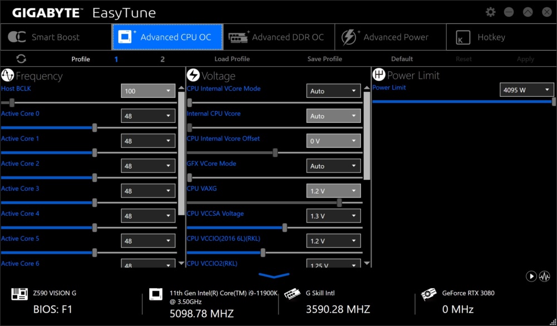Click the refresh profile icon
This screenshot has height=326, width=557.
point(21,58)
